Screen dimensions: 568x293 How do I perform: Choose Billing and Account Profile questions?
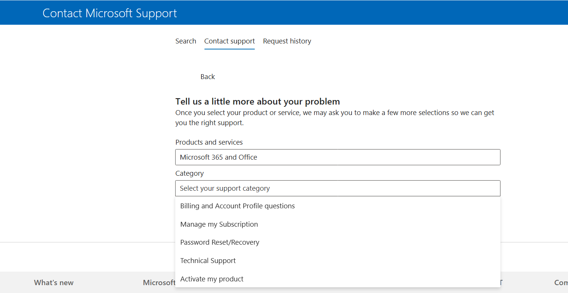coord(338,206)
